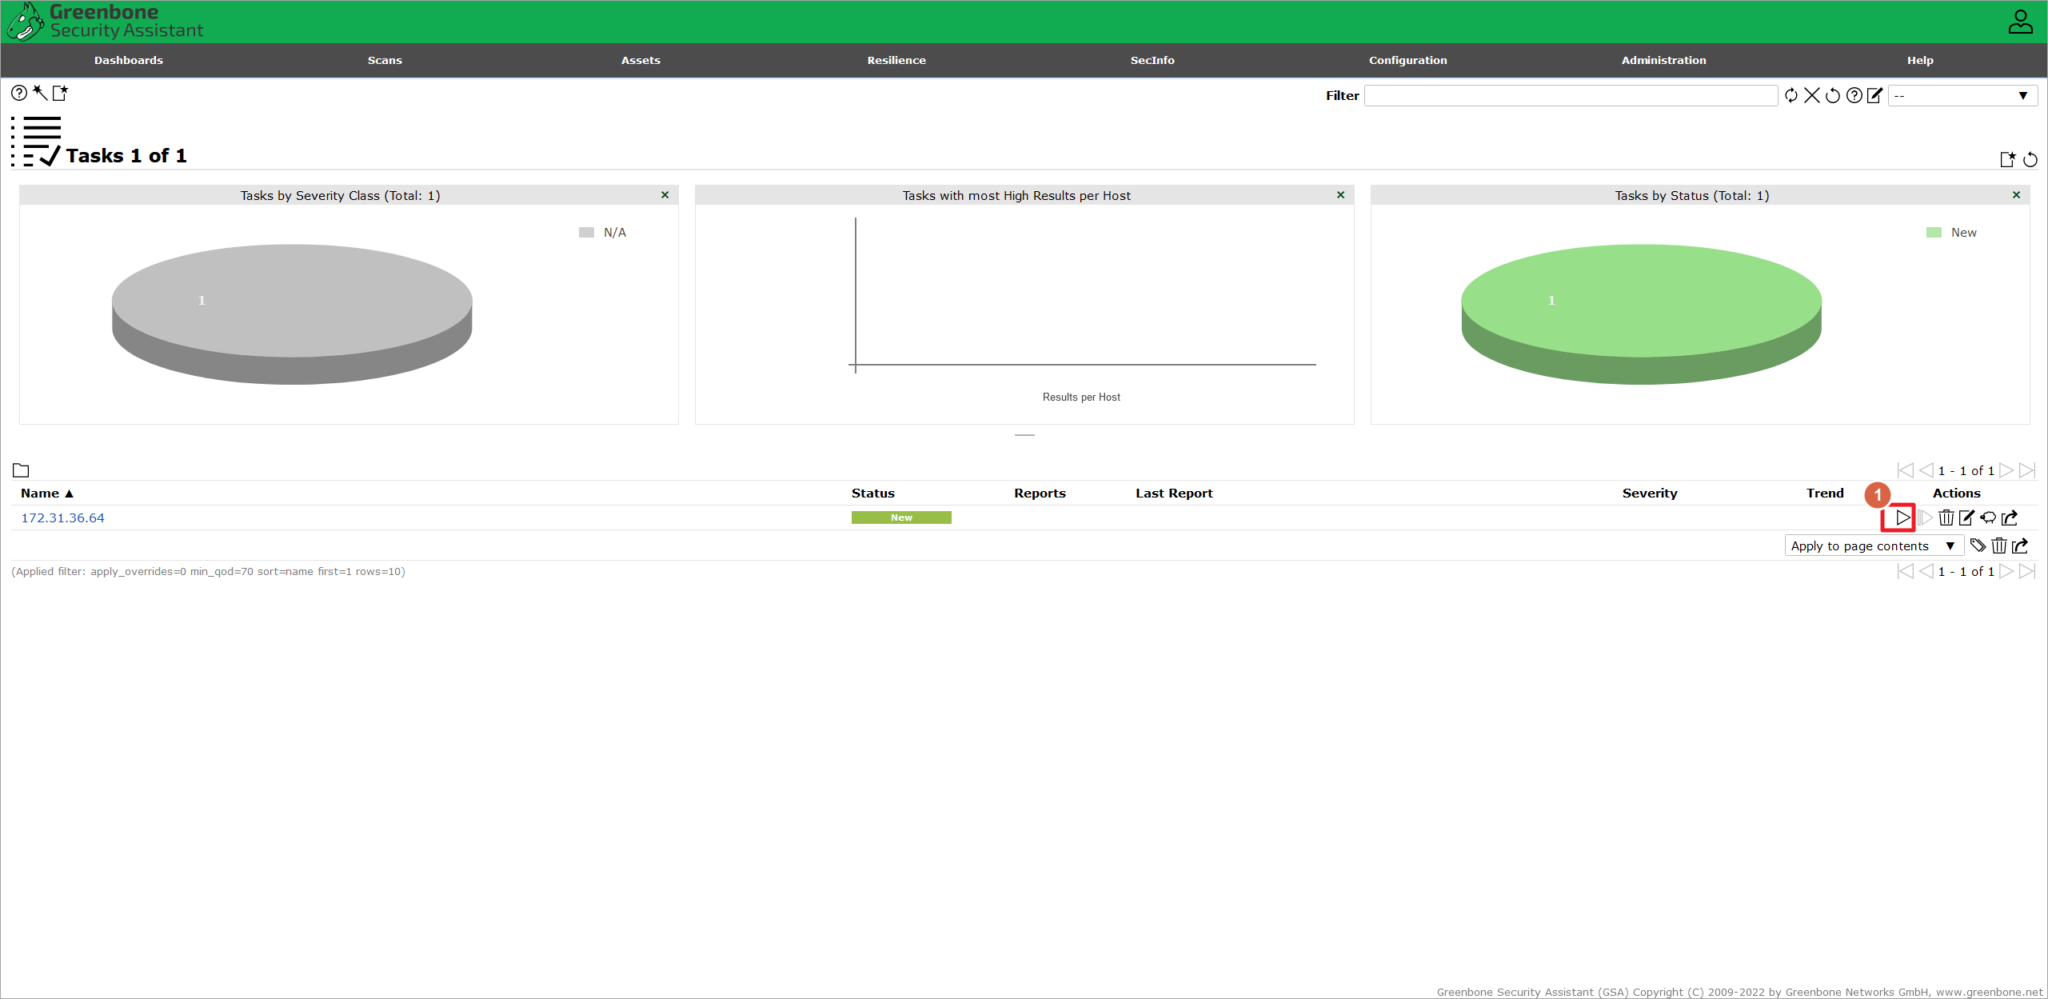Open the user account icon in the header
The height and width of the screenshot is (999, 2048).
tap(2020, 22)
